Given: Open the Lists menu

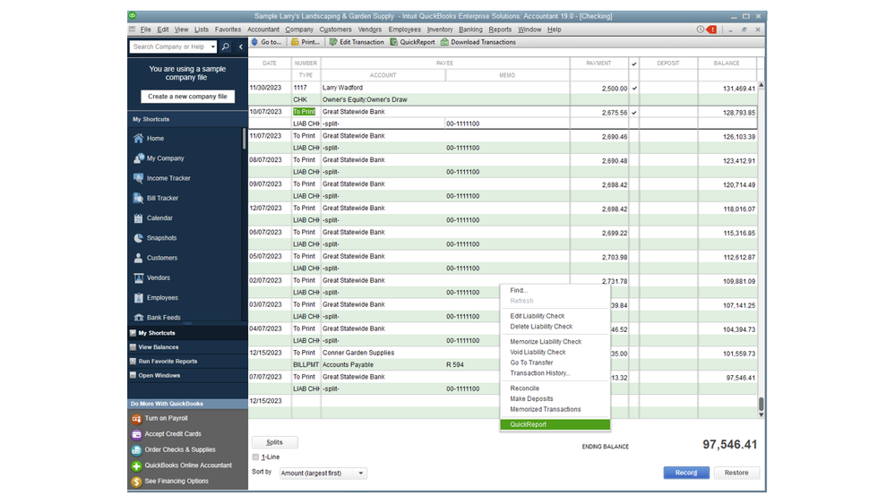Looking at the screenshot, I should point(202,30).
